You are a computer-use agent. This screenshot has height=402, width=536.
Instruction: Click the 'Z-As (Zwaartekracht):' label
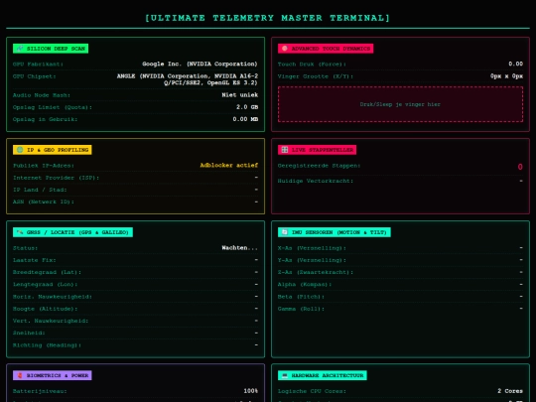click(x=316, y=272)
